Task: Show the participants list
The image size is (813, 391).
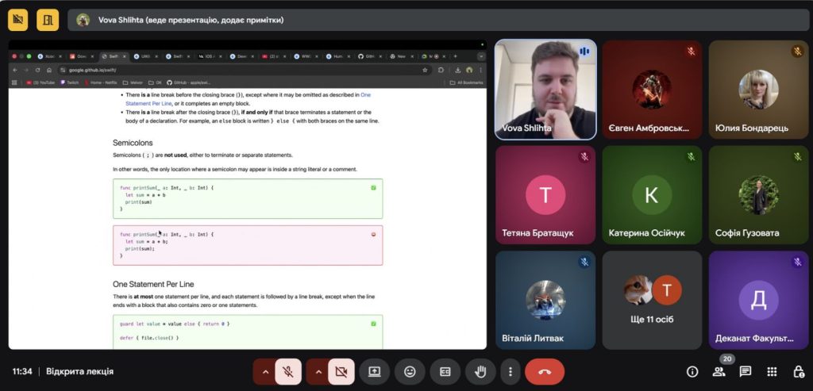Action: tap(721, 371)
